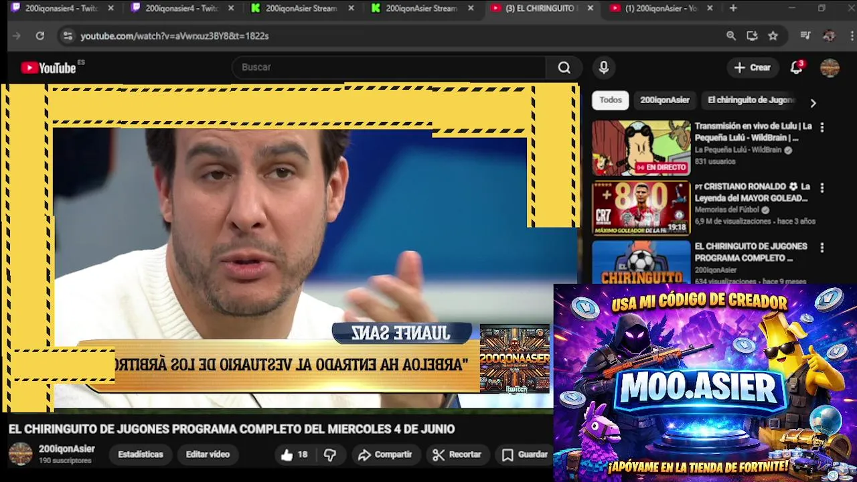This screenshot has height=482, width=857.
Task: Click the Guardar save button
Action: pos(525,455)
